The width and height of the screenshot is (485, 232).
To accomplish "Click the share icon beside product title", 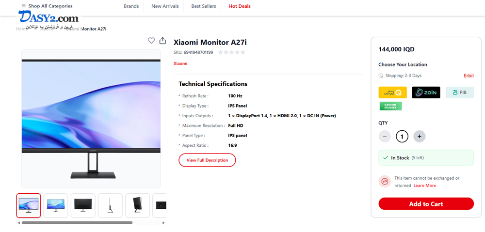I will tap(163, 41).
